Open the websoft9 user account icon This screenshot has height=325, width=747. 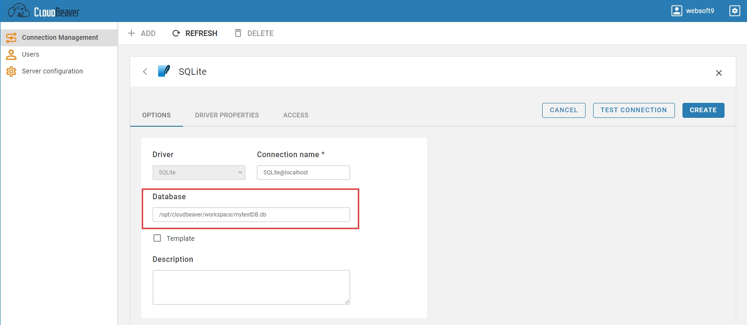pos(676,11)
